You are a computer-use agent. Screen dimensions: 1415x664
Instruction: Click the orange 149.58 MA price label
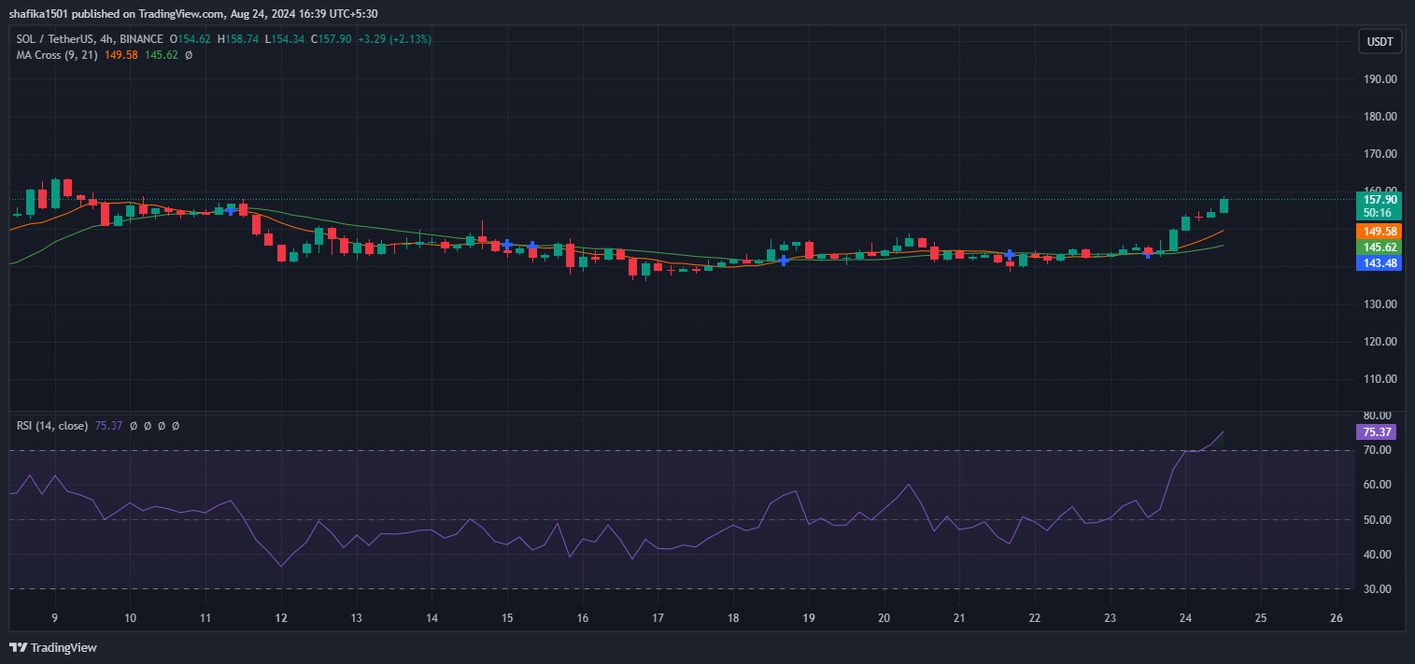1380,231
